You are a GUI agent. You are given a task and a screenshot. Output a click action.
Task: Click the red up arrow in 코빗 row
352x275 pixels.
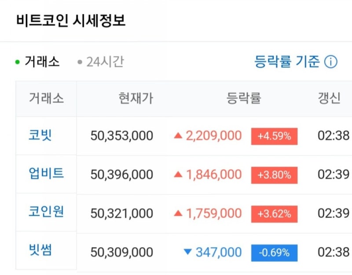pos(178,136)
